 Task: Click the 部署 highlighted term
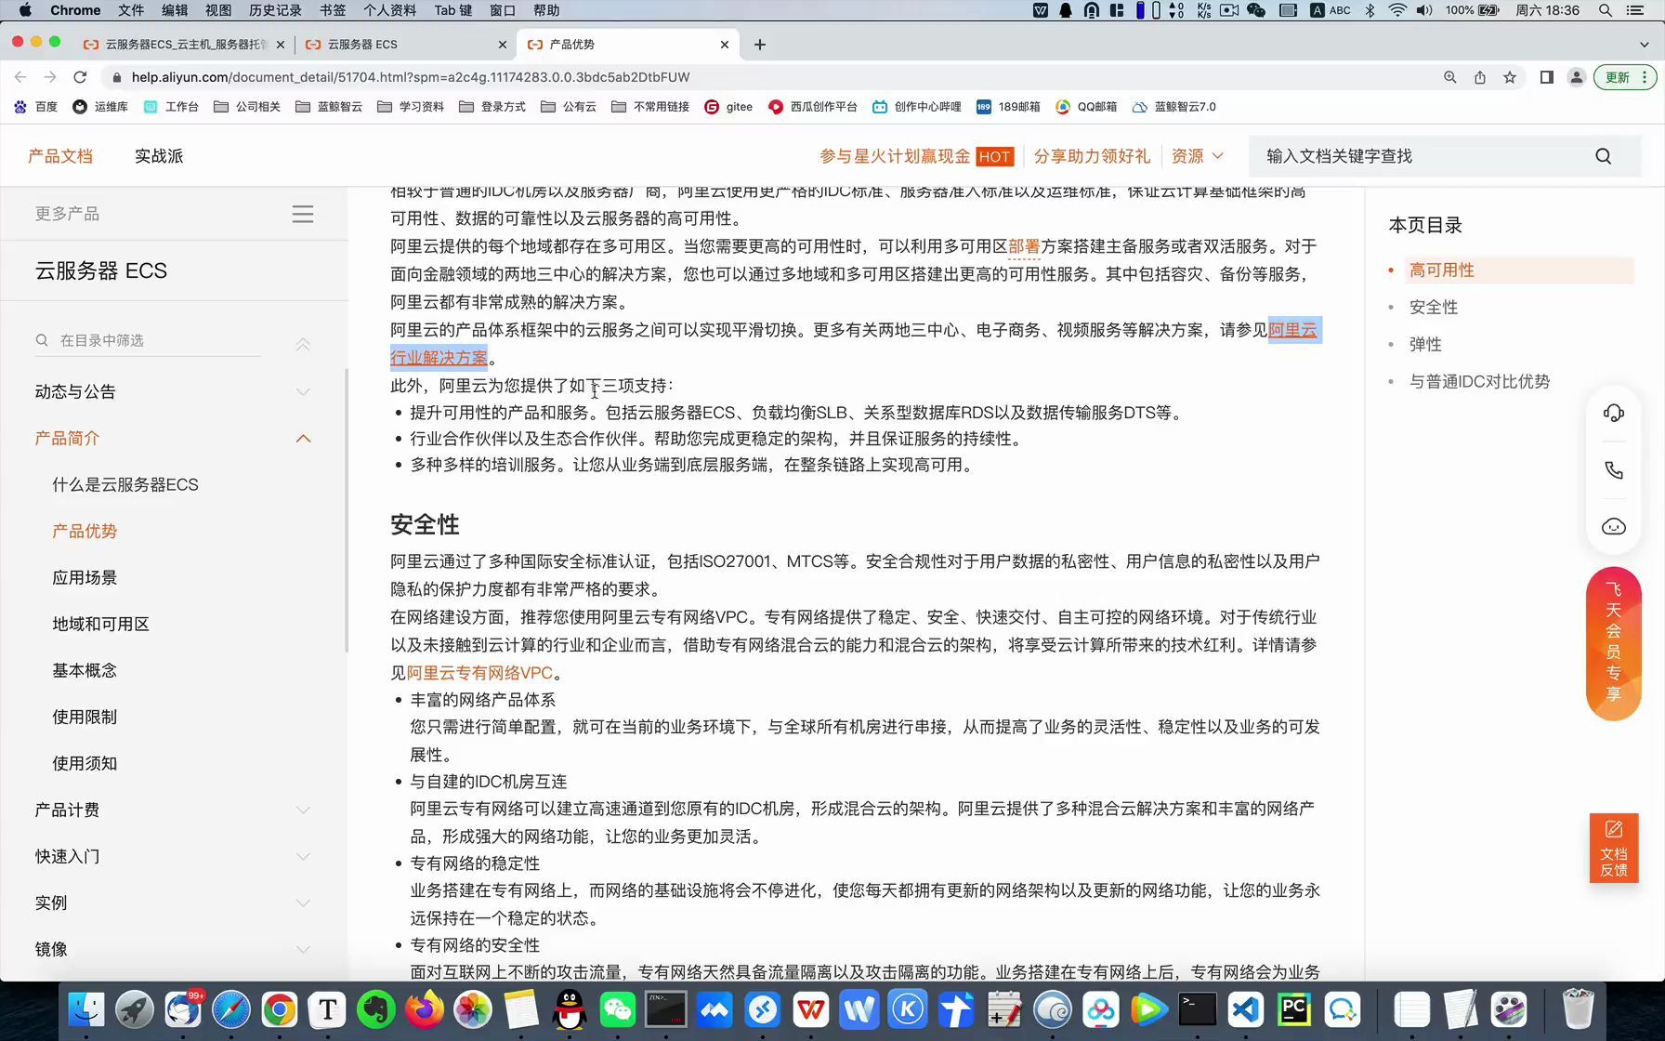coord(1024,246)
